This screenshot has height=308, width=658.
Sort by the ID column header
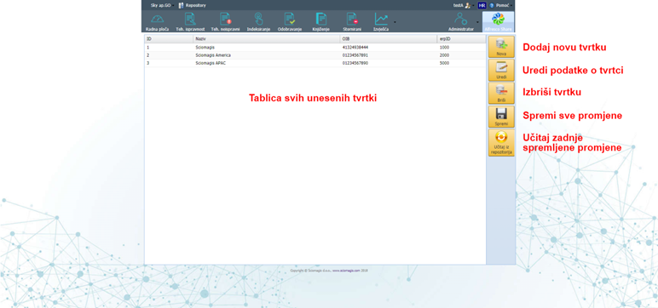[169, 39]
